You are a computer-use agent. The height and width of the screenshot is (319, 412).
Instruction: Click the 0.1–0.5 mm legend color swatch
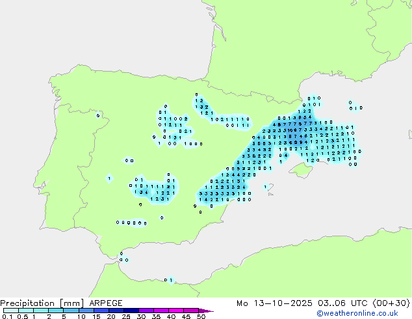pos(11,311)
